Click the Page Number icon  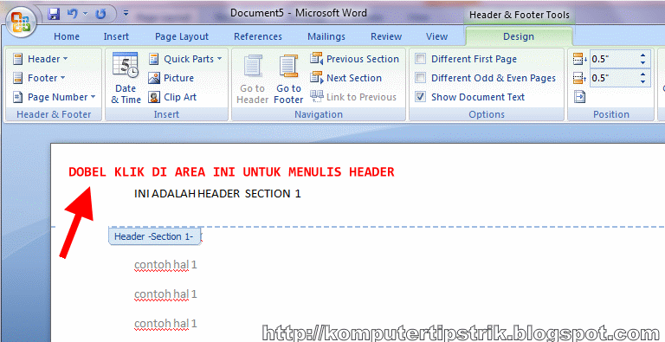[x=18, y=97]
